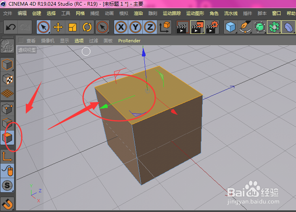Toggle the coordinate system icon
Image resolution: width=296 pixels, height=212 pixels.
165,27
